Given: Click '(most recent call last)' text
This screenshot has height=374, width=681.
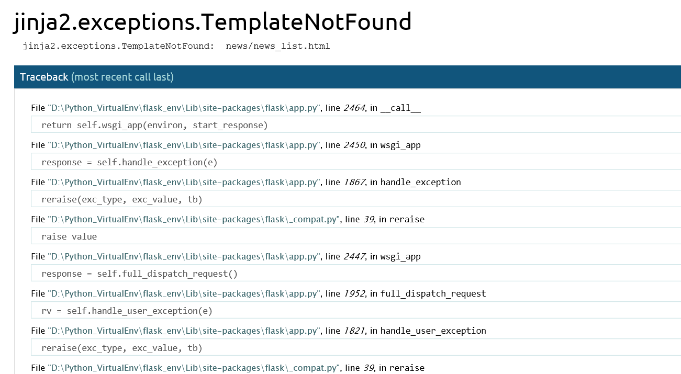Looking at the screenshot, I should pyautogui.click(x=122, y=77).
